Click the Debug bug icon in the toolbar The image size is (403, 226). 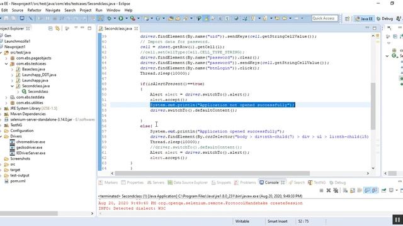(x=109, y=18)
